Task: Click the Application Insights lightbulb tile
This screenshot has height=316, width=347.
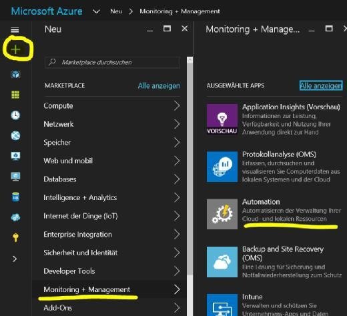Action: pos(222,119)
